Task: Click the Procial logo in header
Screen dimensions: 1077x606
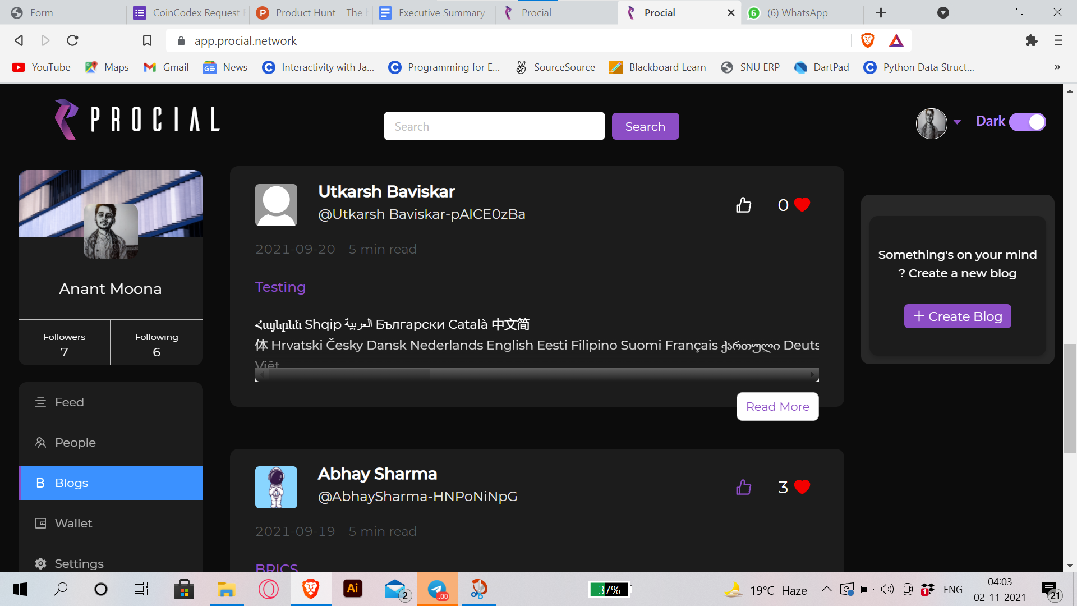Action: pyautogui.click(x=137, y=120)
